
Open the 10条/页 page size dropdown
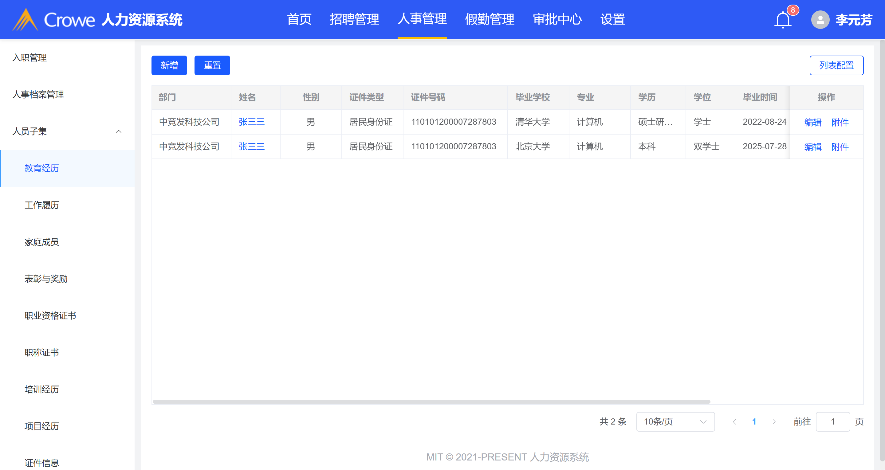click(x=675, y=421)
